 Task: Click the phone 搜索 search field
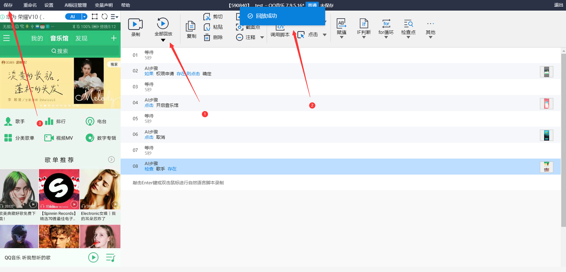tap(60, 51)
